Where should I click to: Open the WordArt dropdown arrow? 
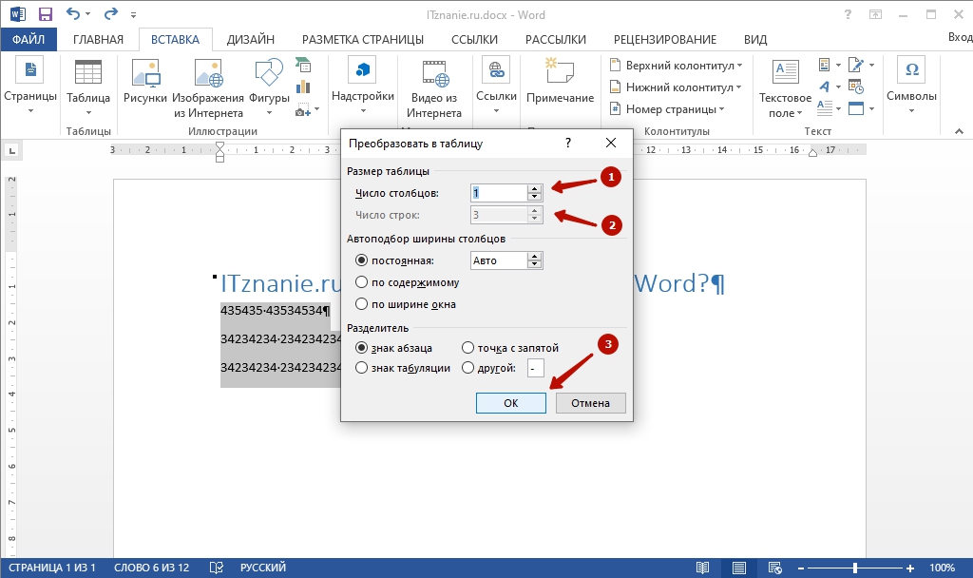point(838,87)
